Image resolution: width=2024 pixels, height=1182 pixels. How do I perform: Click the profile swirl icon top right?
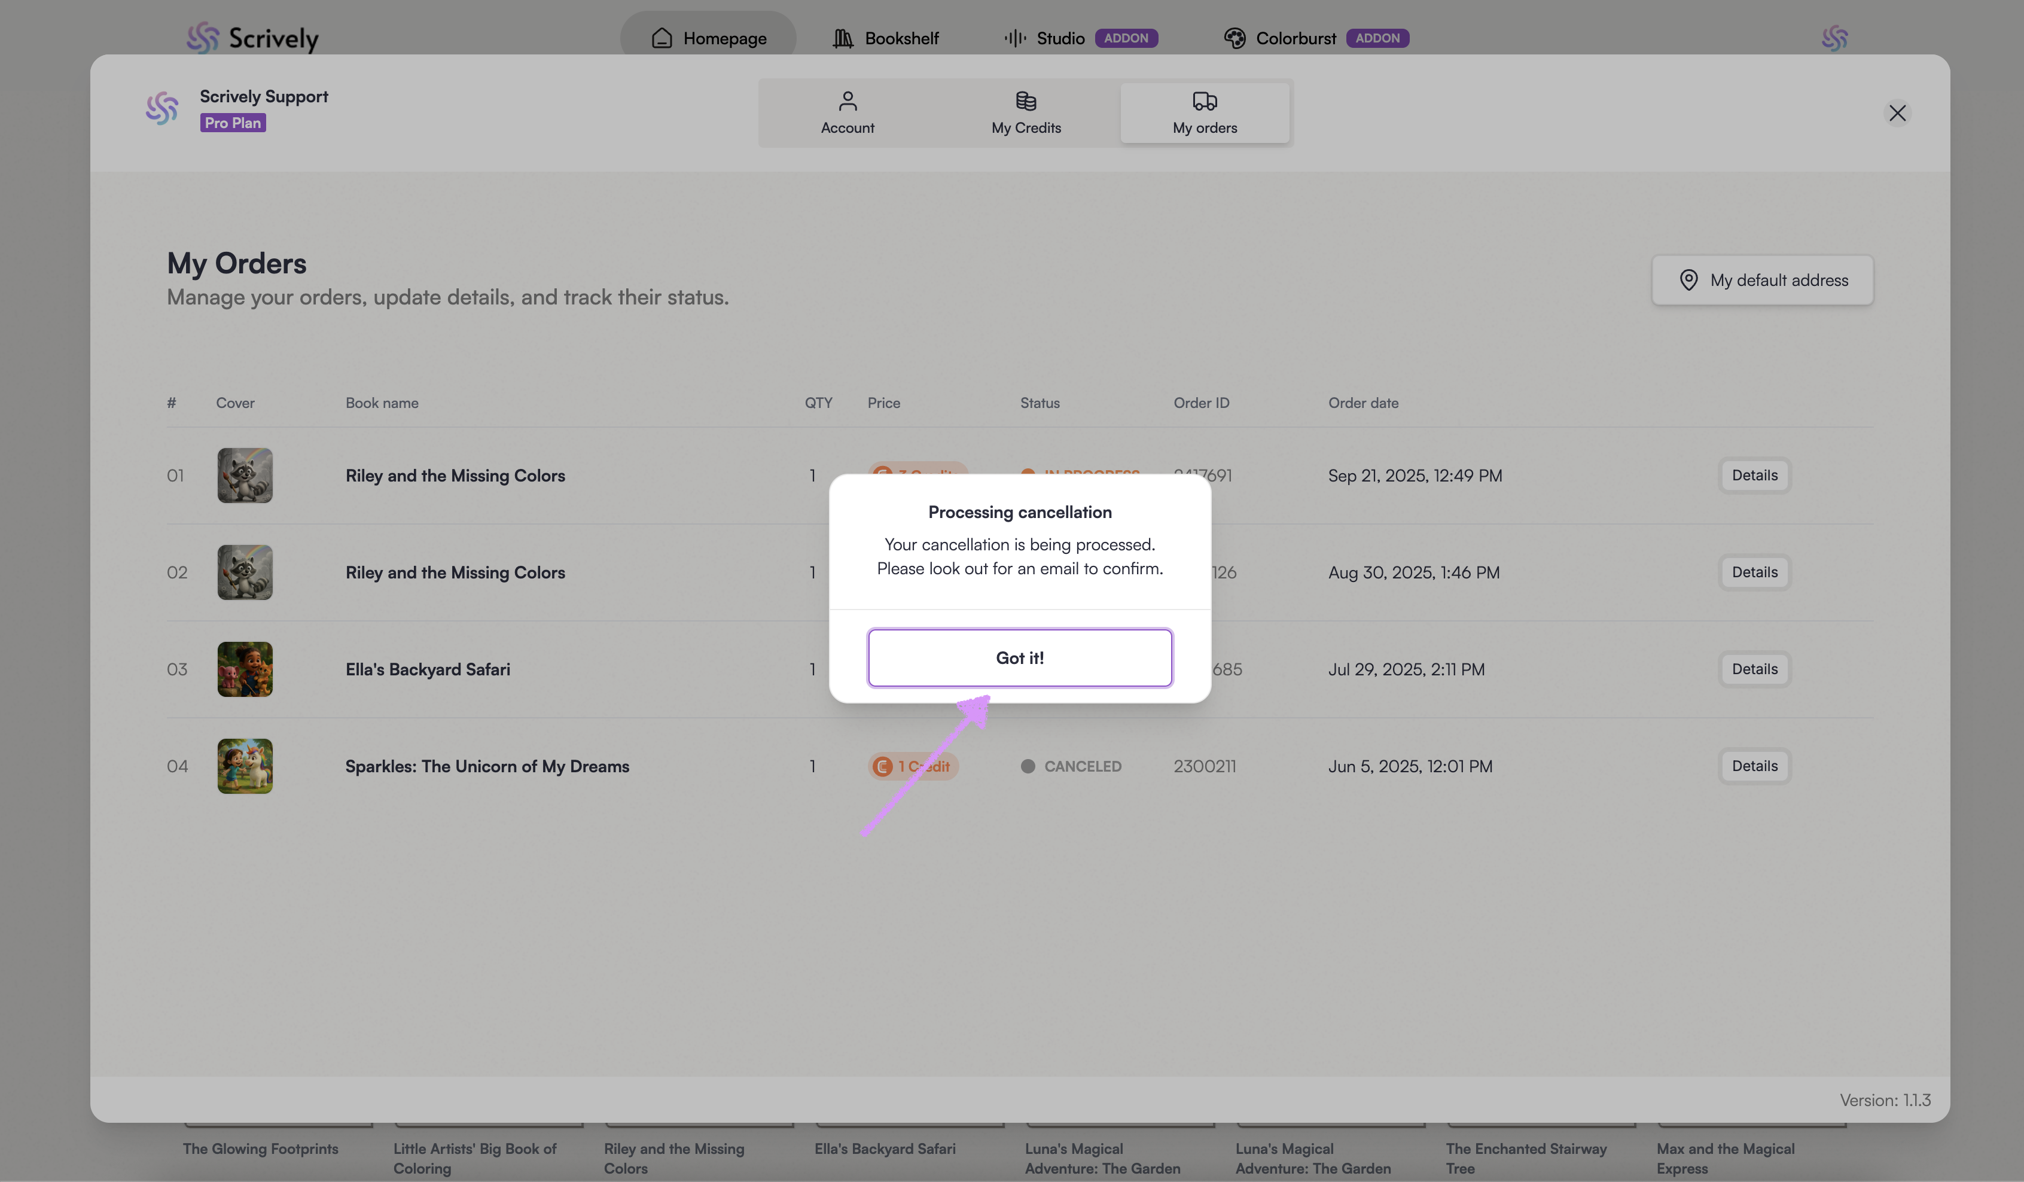click(1834, 38)
